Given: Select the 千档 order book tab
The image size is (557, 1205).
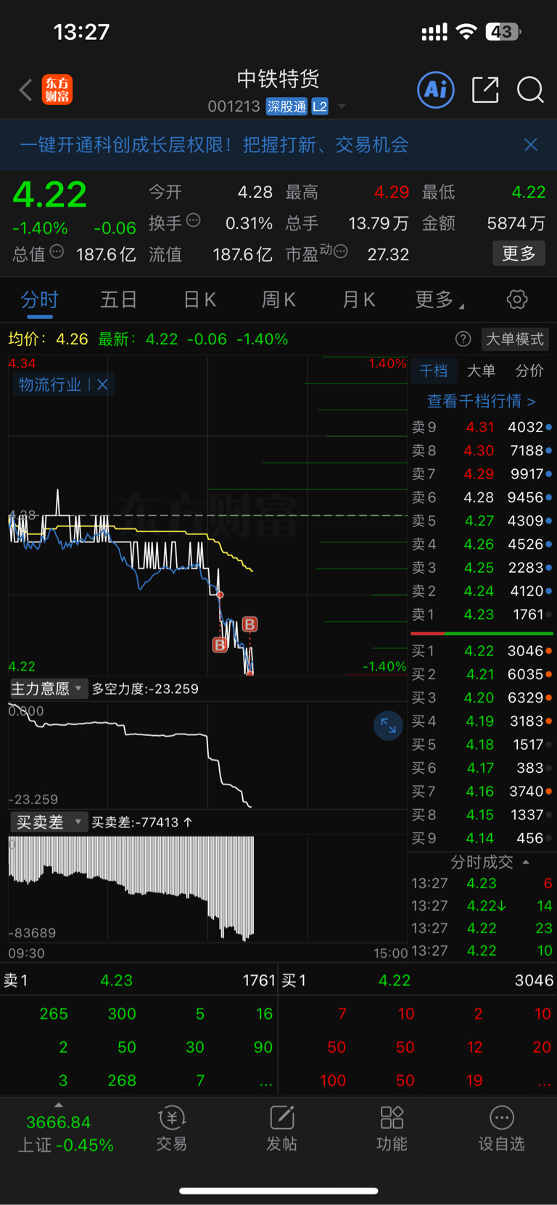Looking at the screenshot, I should click(x=433, y=370).
